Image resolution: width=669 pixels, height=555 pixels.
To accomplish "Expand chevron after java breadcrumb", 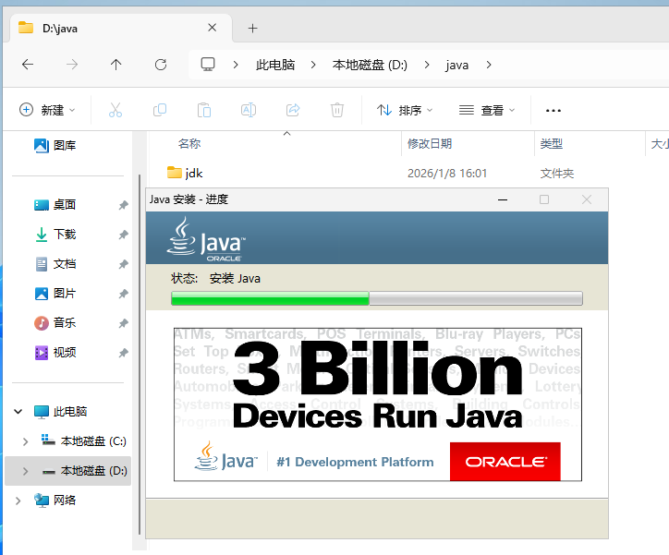I will coord(489,65).
